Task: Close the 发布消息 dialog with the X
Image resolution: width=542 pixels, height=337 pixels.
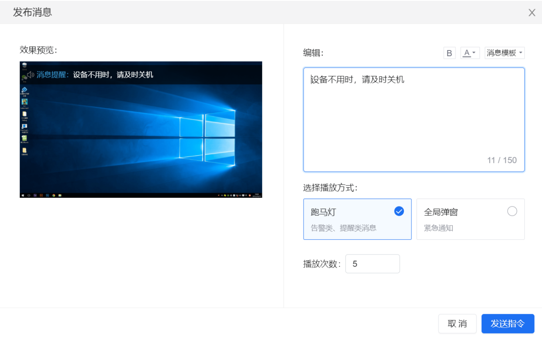Action: [x=532, y=13]
